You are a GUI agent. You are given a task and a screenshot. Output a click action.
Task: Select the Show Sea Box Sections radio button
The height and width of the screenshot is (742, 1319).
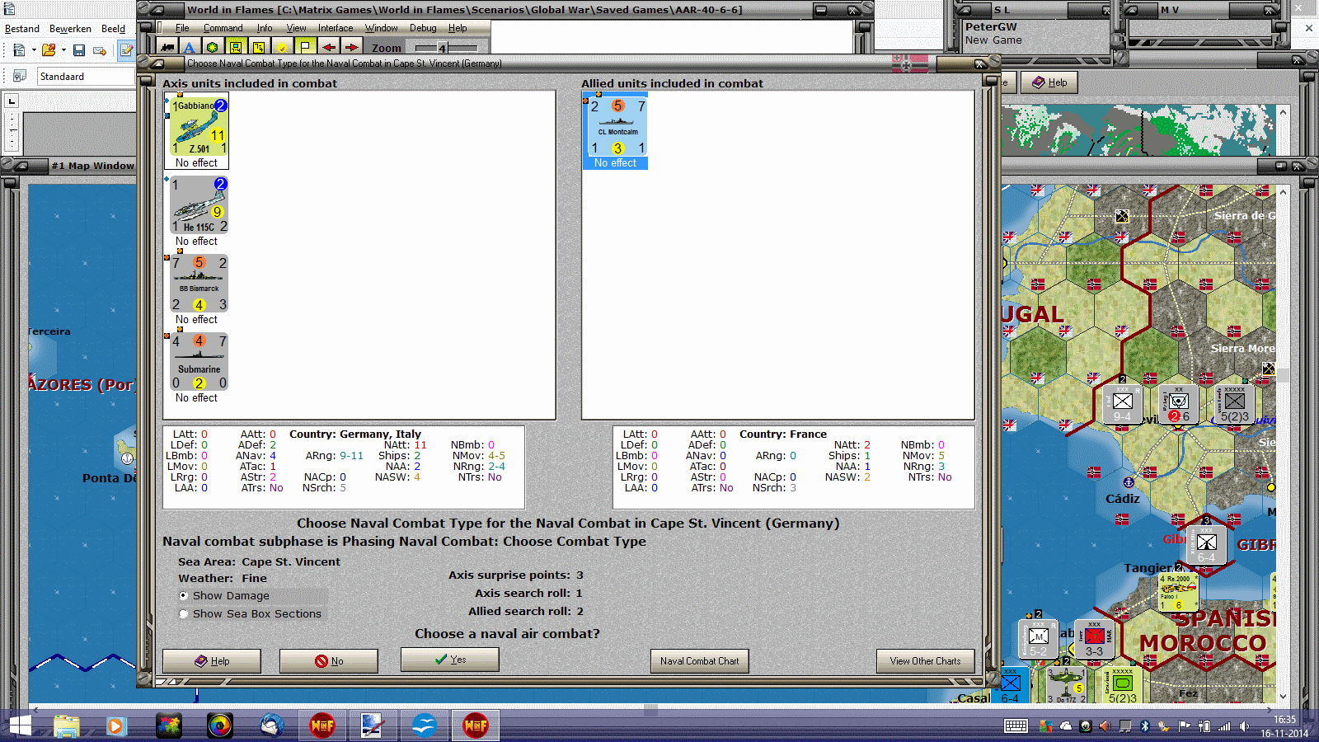tap(184, 613)
